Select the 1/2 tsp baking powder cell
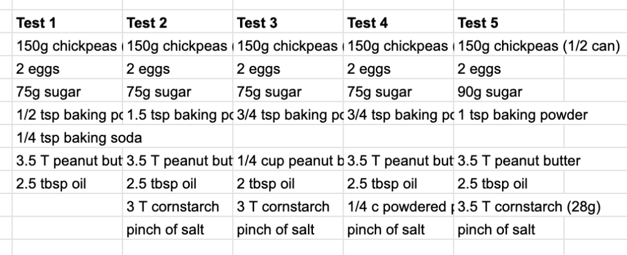This screenshot has height=255, width=627. [67, 115]
